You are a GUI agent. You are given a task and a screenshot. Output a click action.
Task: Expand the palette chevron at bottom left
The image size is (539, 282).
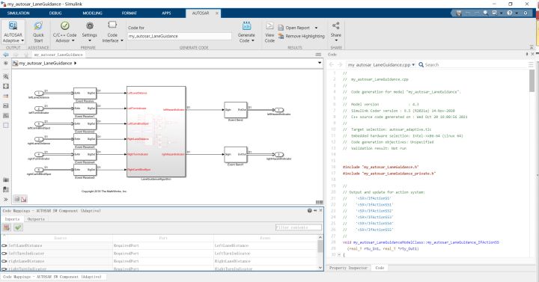pos(6,199)
